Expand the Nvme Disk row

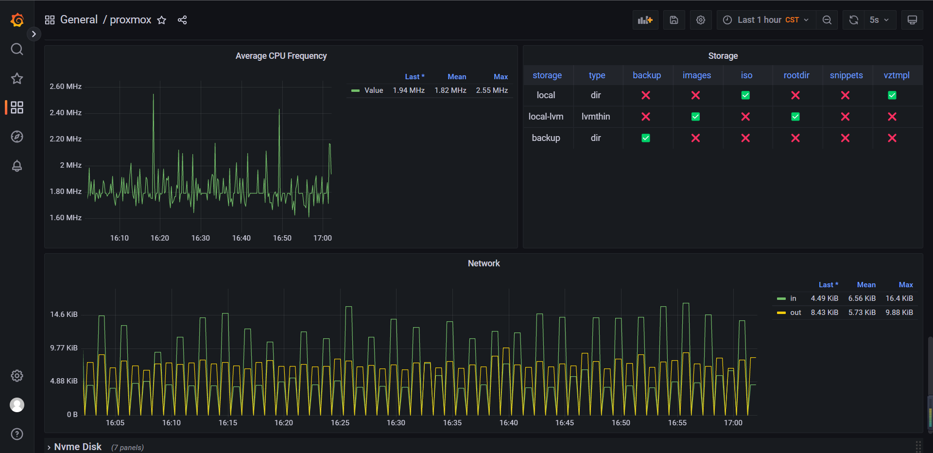[x=77, y=447]
